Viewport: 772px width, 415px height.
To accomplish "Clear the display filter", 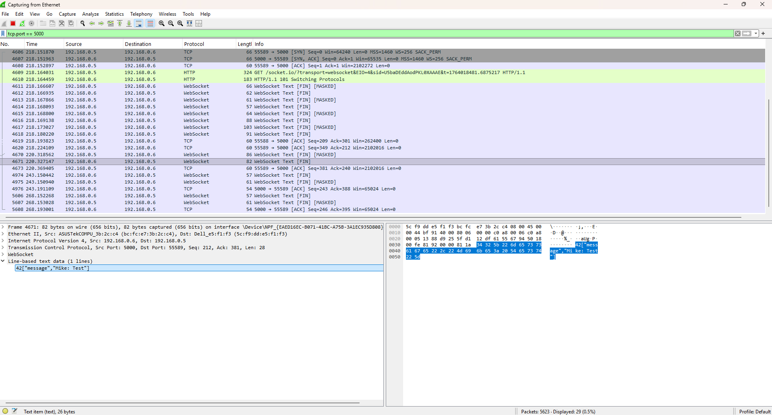I will [x=737, y=33].
